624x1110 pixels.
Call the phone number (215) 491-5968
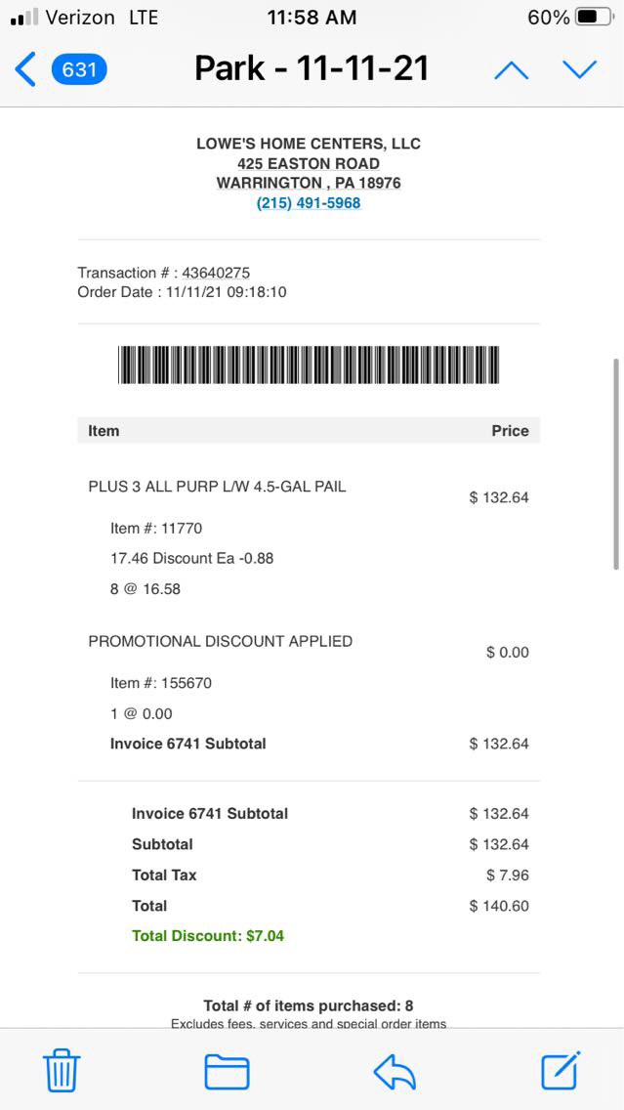pyautogui.click(x=309, y=203)
